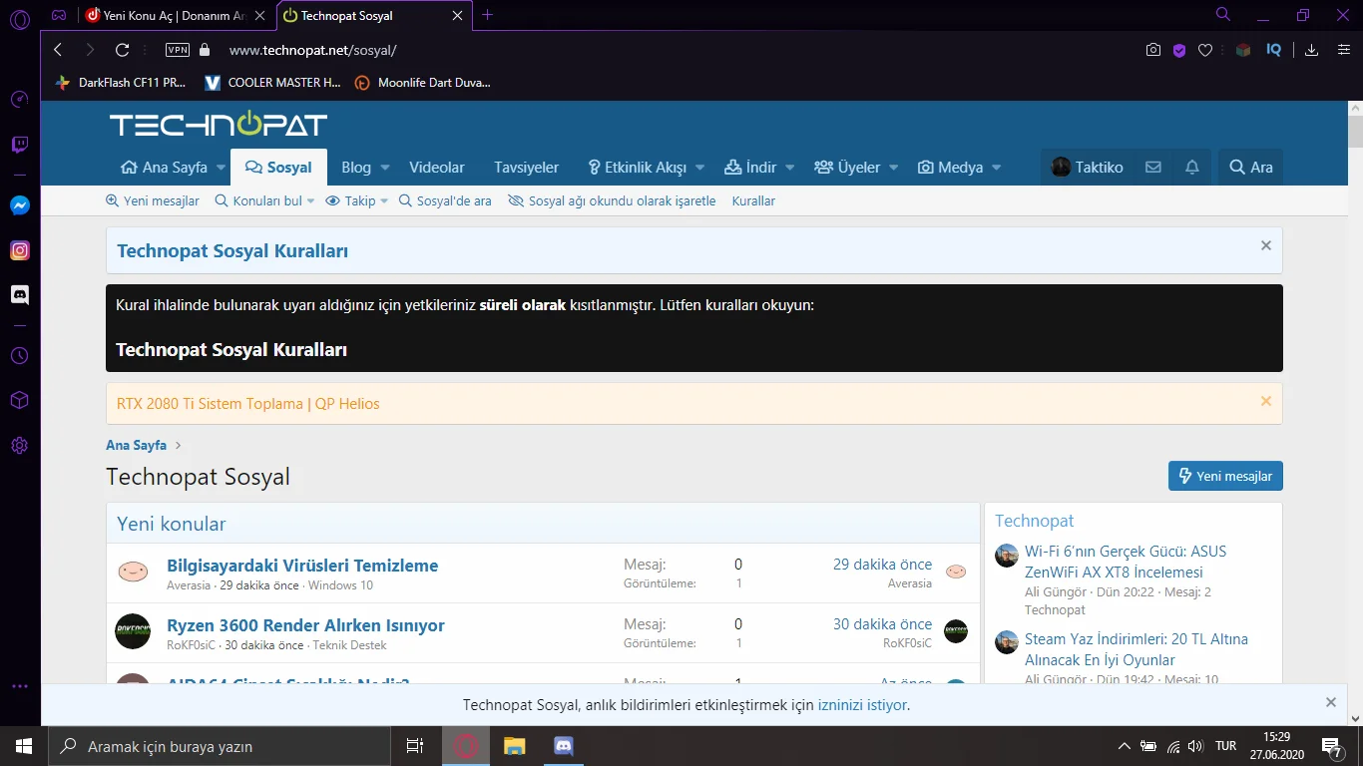This screenshot has width=1363, height=766.
Task: Open the ad blocker shield icon
Action: click(x=1179, y=50)
